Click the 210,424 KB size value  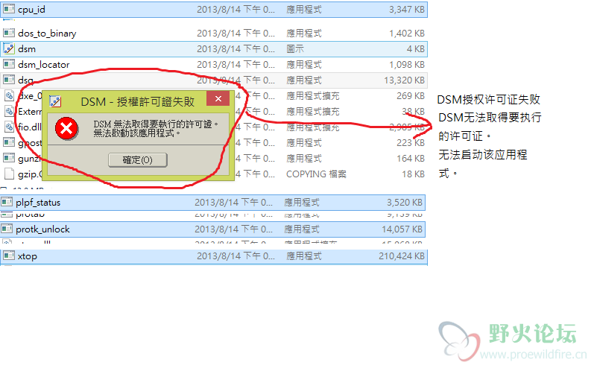[x=401, y=256]
